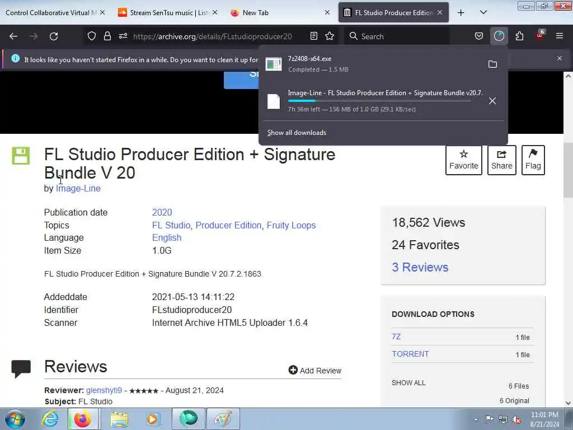This screenshot has width=573, height=430.
Task: Open English language link
Action: (x=167, y=237)
